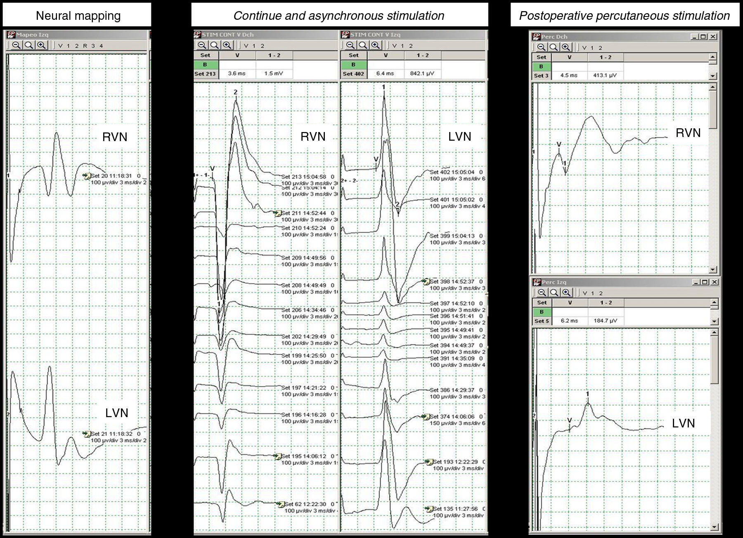
Task: Select the R marker in Mapeo Izq toolbar
Action: [85, 46]
